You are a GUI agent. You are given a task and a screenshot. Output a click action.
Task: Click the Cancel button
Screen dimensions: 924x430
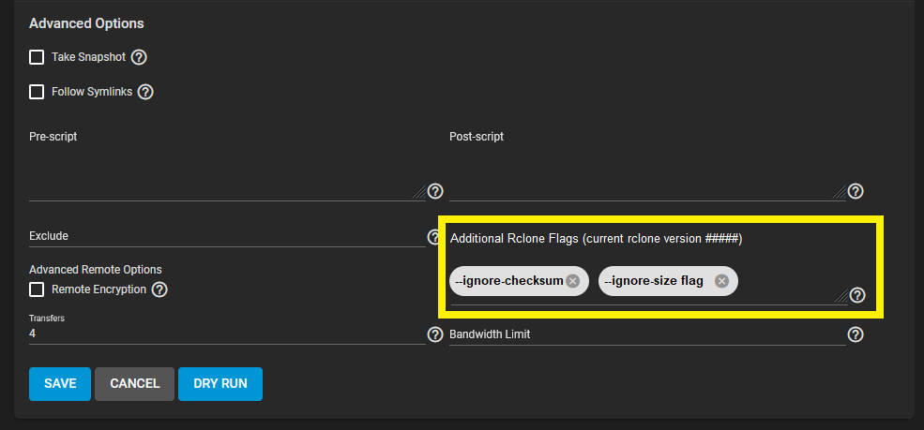134,383
